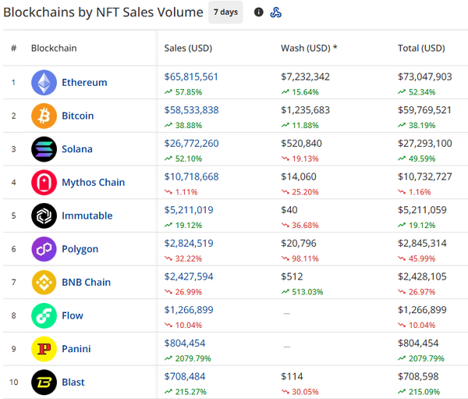468x399 pixels.
Task: Sort by Total (USD) column header
Action: pos(421,48)
